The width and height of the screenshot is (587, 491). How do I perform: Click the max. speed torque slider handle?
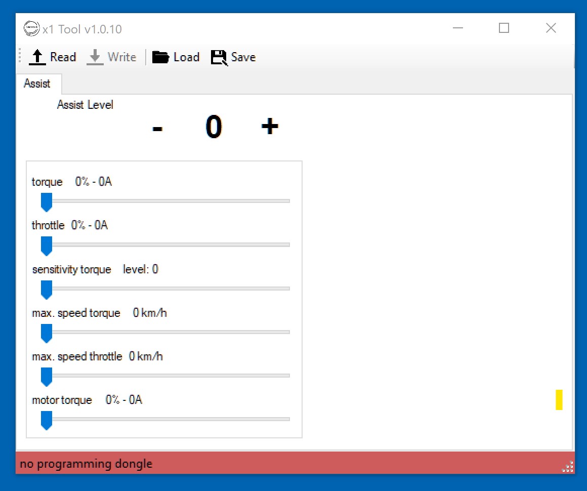(46, 333)
